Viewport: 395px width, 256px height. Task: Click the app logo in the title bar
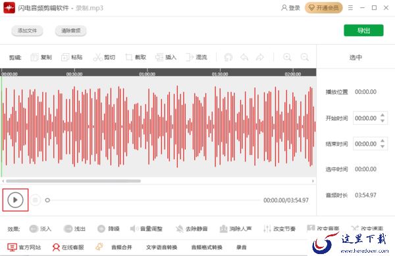[x=9, y=8]
